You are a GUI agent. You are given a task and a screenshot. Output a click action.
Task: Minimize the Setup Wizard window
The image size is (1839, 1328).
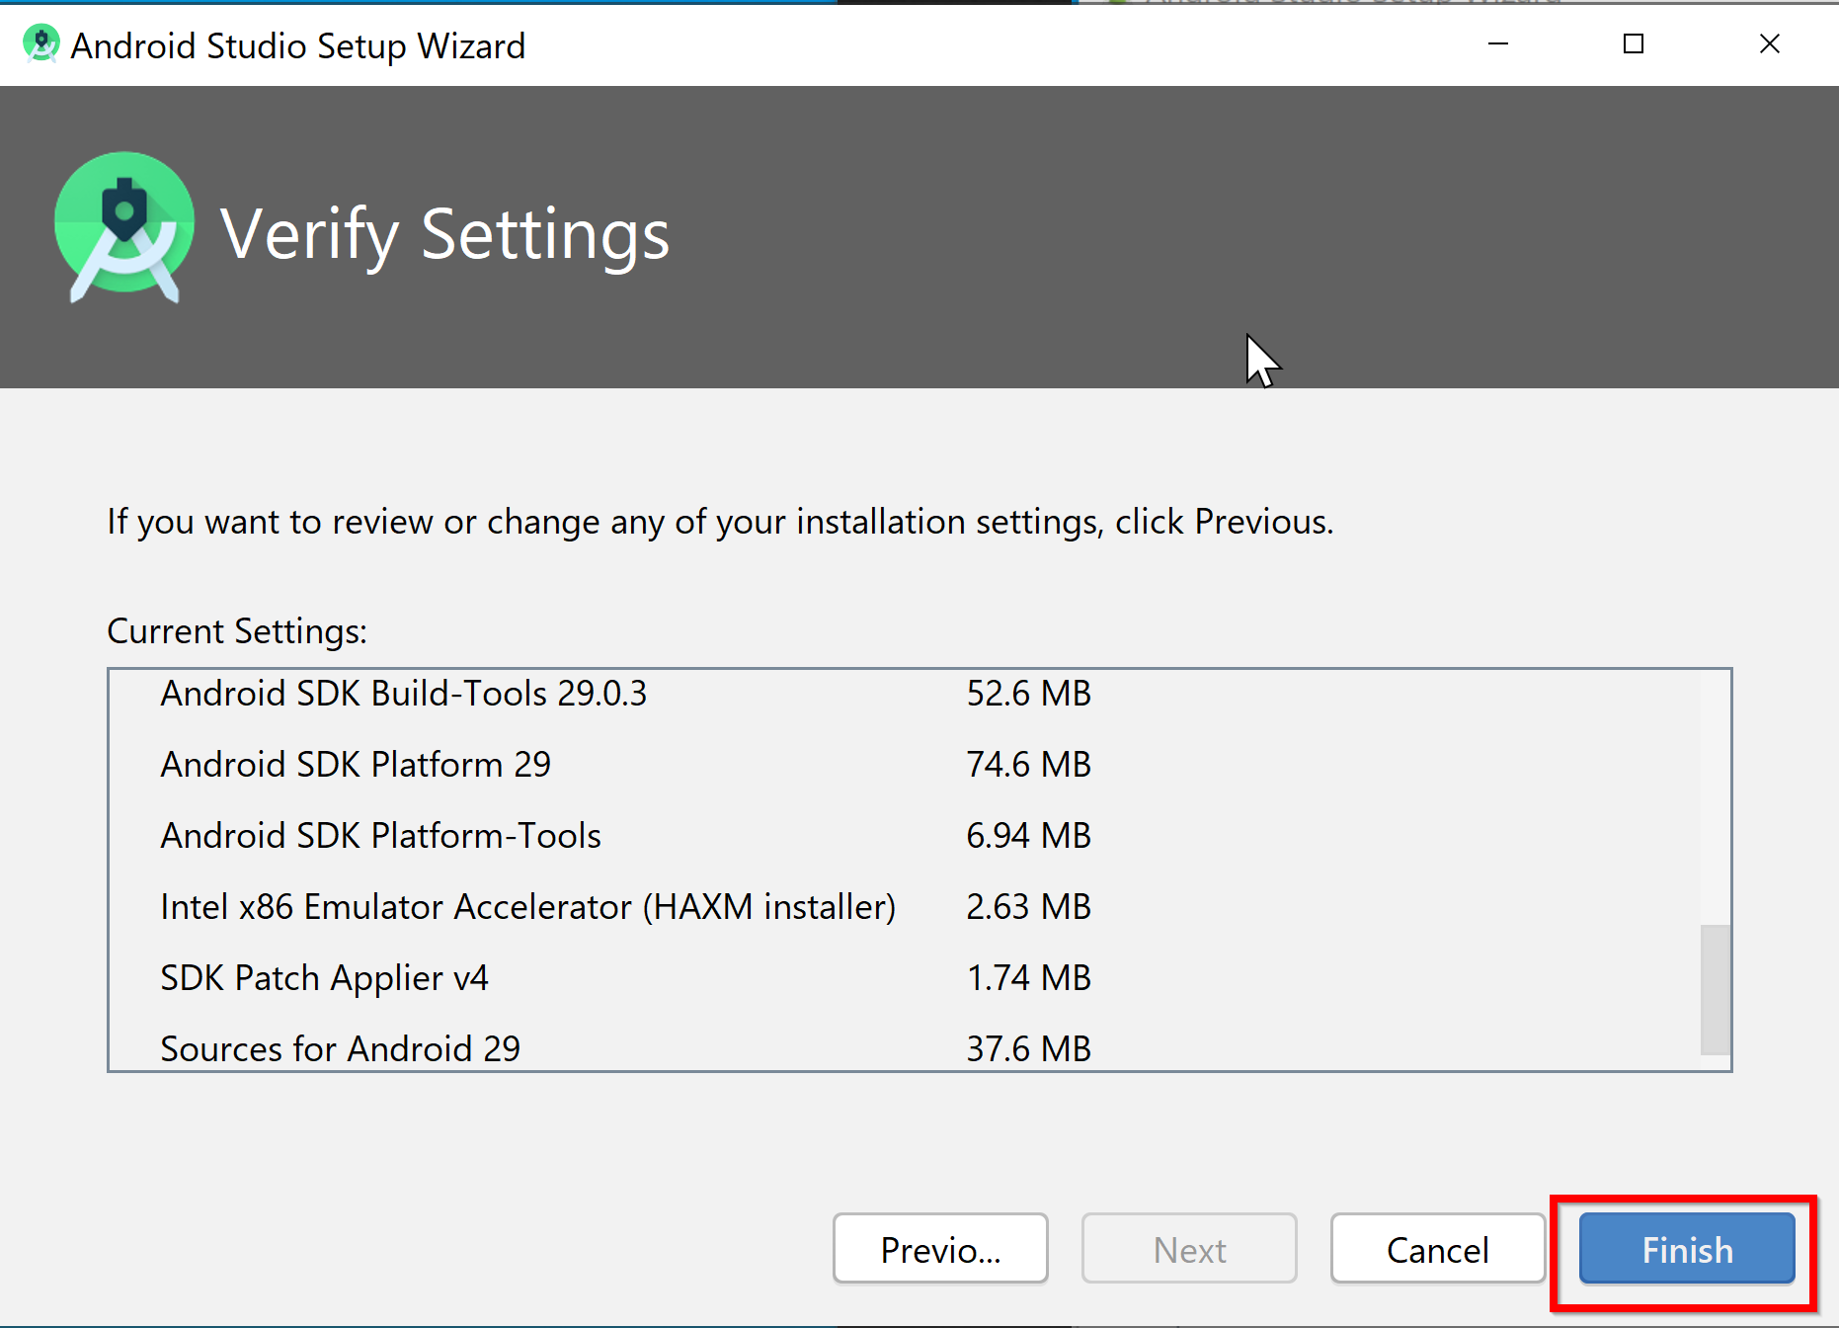pos(1498,43)
